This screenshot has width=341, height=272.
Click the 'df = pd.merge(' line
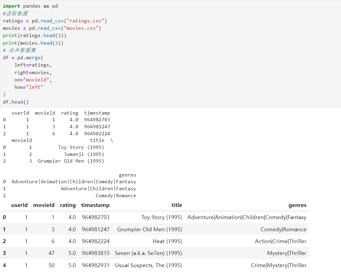[23, 58]
